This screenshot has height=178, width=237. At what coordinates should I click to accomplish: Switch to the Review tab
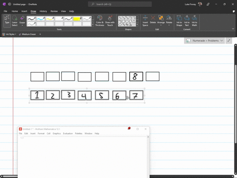[x=54, y=11]
